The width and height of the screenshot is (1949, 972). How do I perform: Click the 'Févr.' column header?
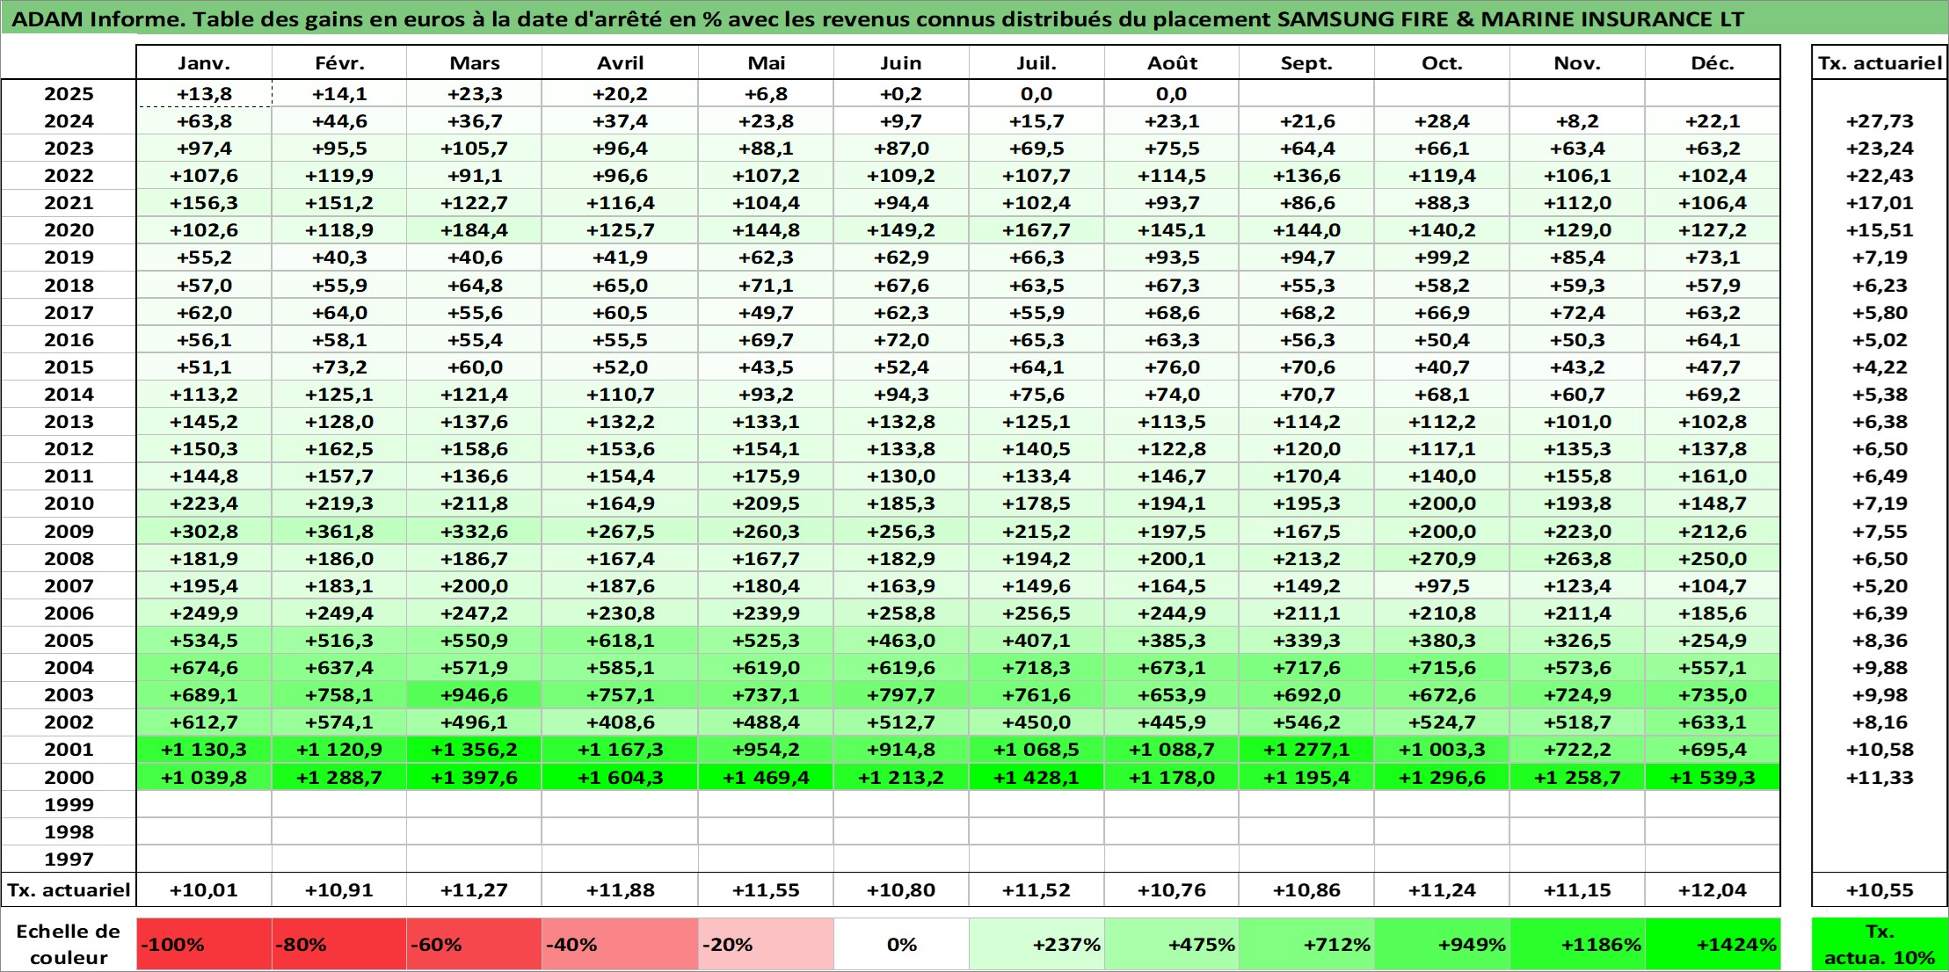click(339, 62)
